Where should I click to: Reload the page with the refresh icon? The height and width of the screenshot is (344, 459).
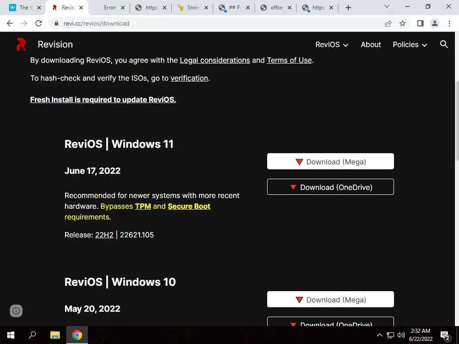pyautogui.click(x=39, y=23)
